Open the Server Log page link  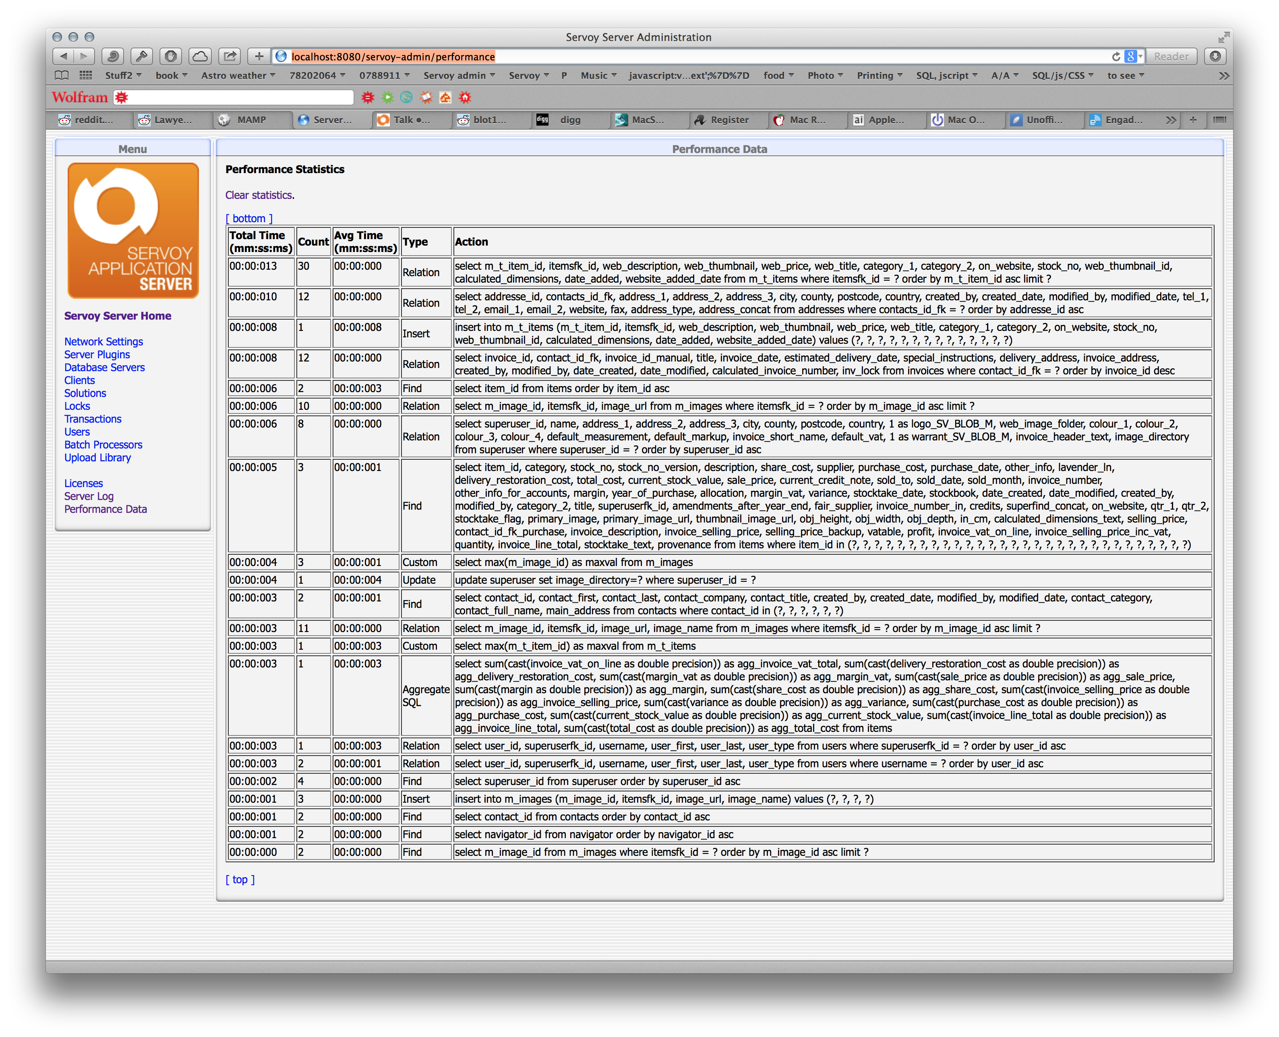(x=89, y=496)
